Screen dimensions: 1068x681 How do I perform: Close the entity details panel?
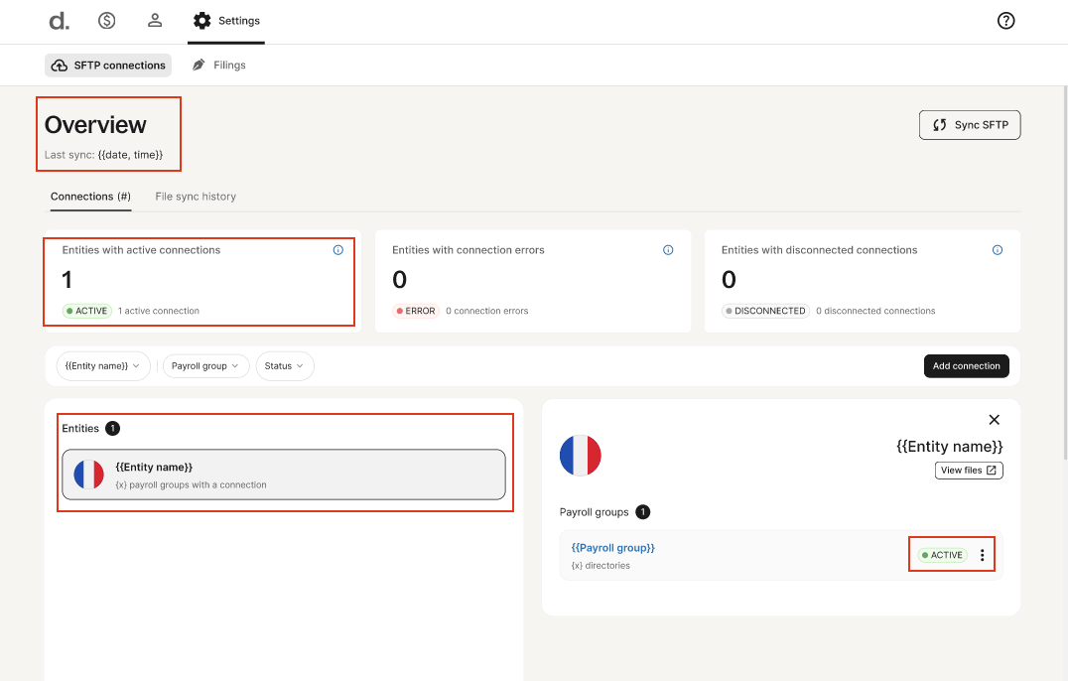(994, 420)
